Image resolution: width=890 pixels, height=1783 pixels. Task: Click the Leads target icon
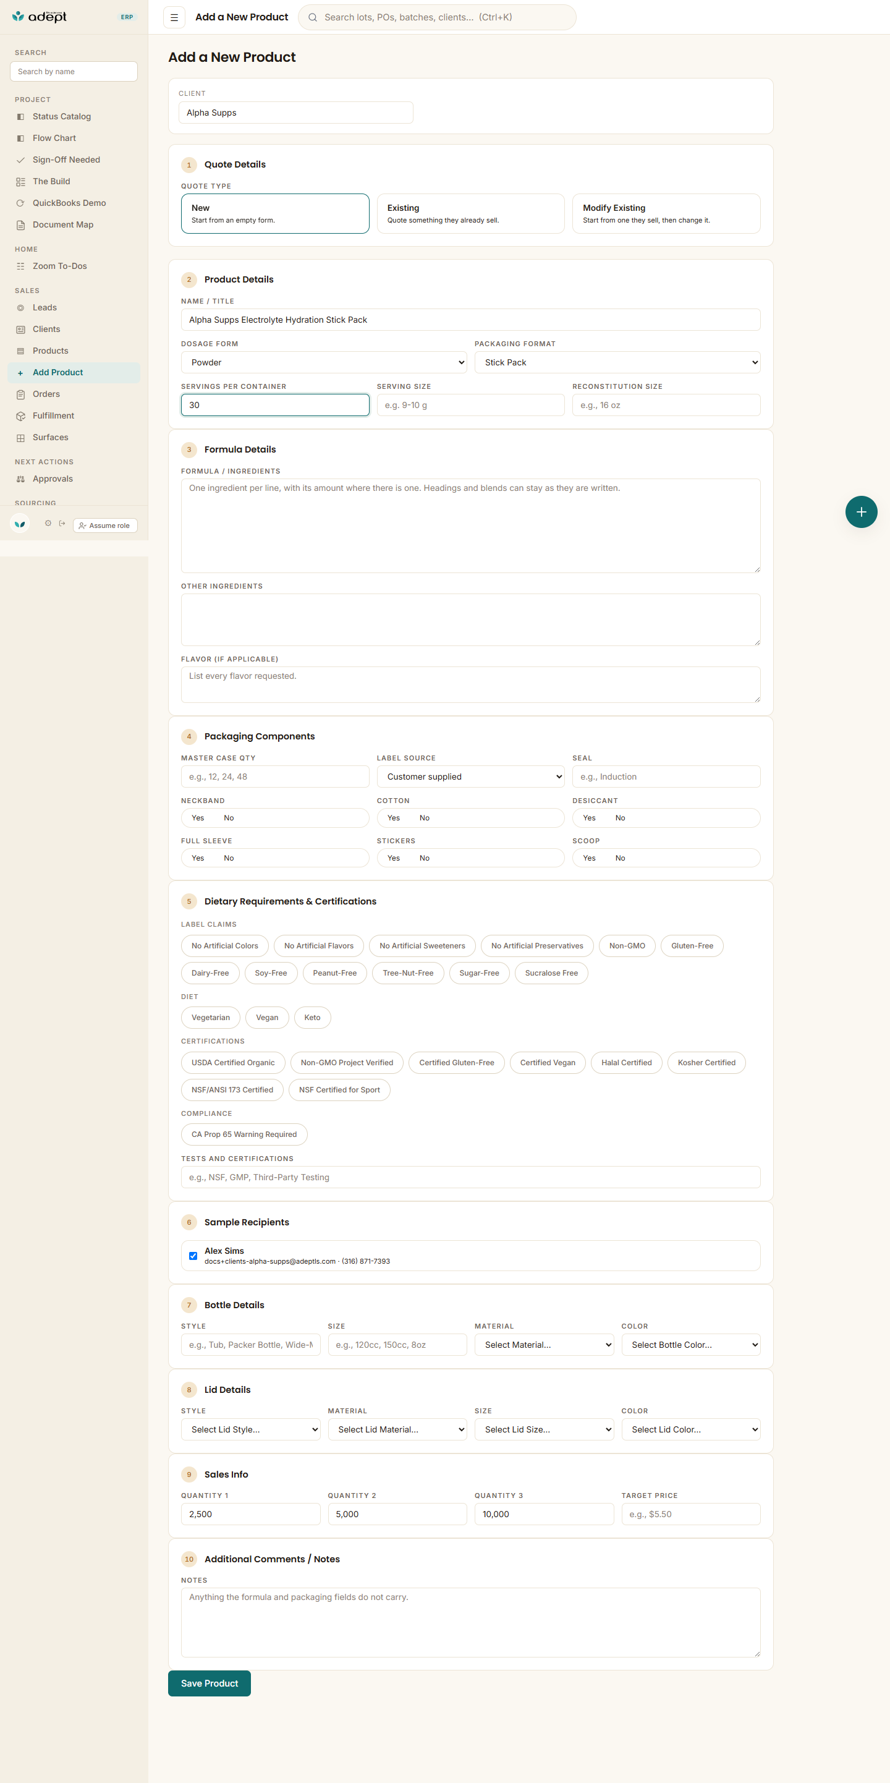[x=21, y=308]
